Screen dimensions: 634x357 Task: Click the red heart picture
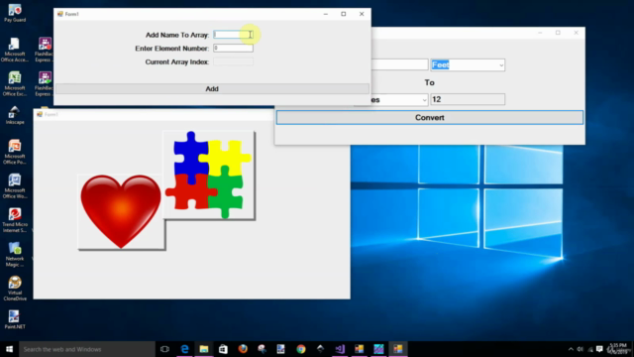[x=121, y=211]
